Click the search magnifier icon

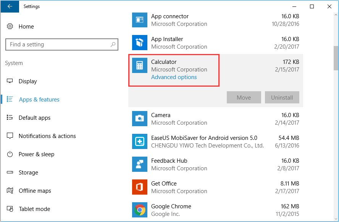(x=113, y=44)
